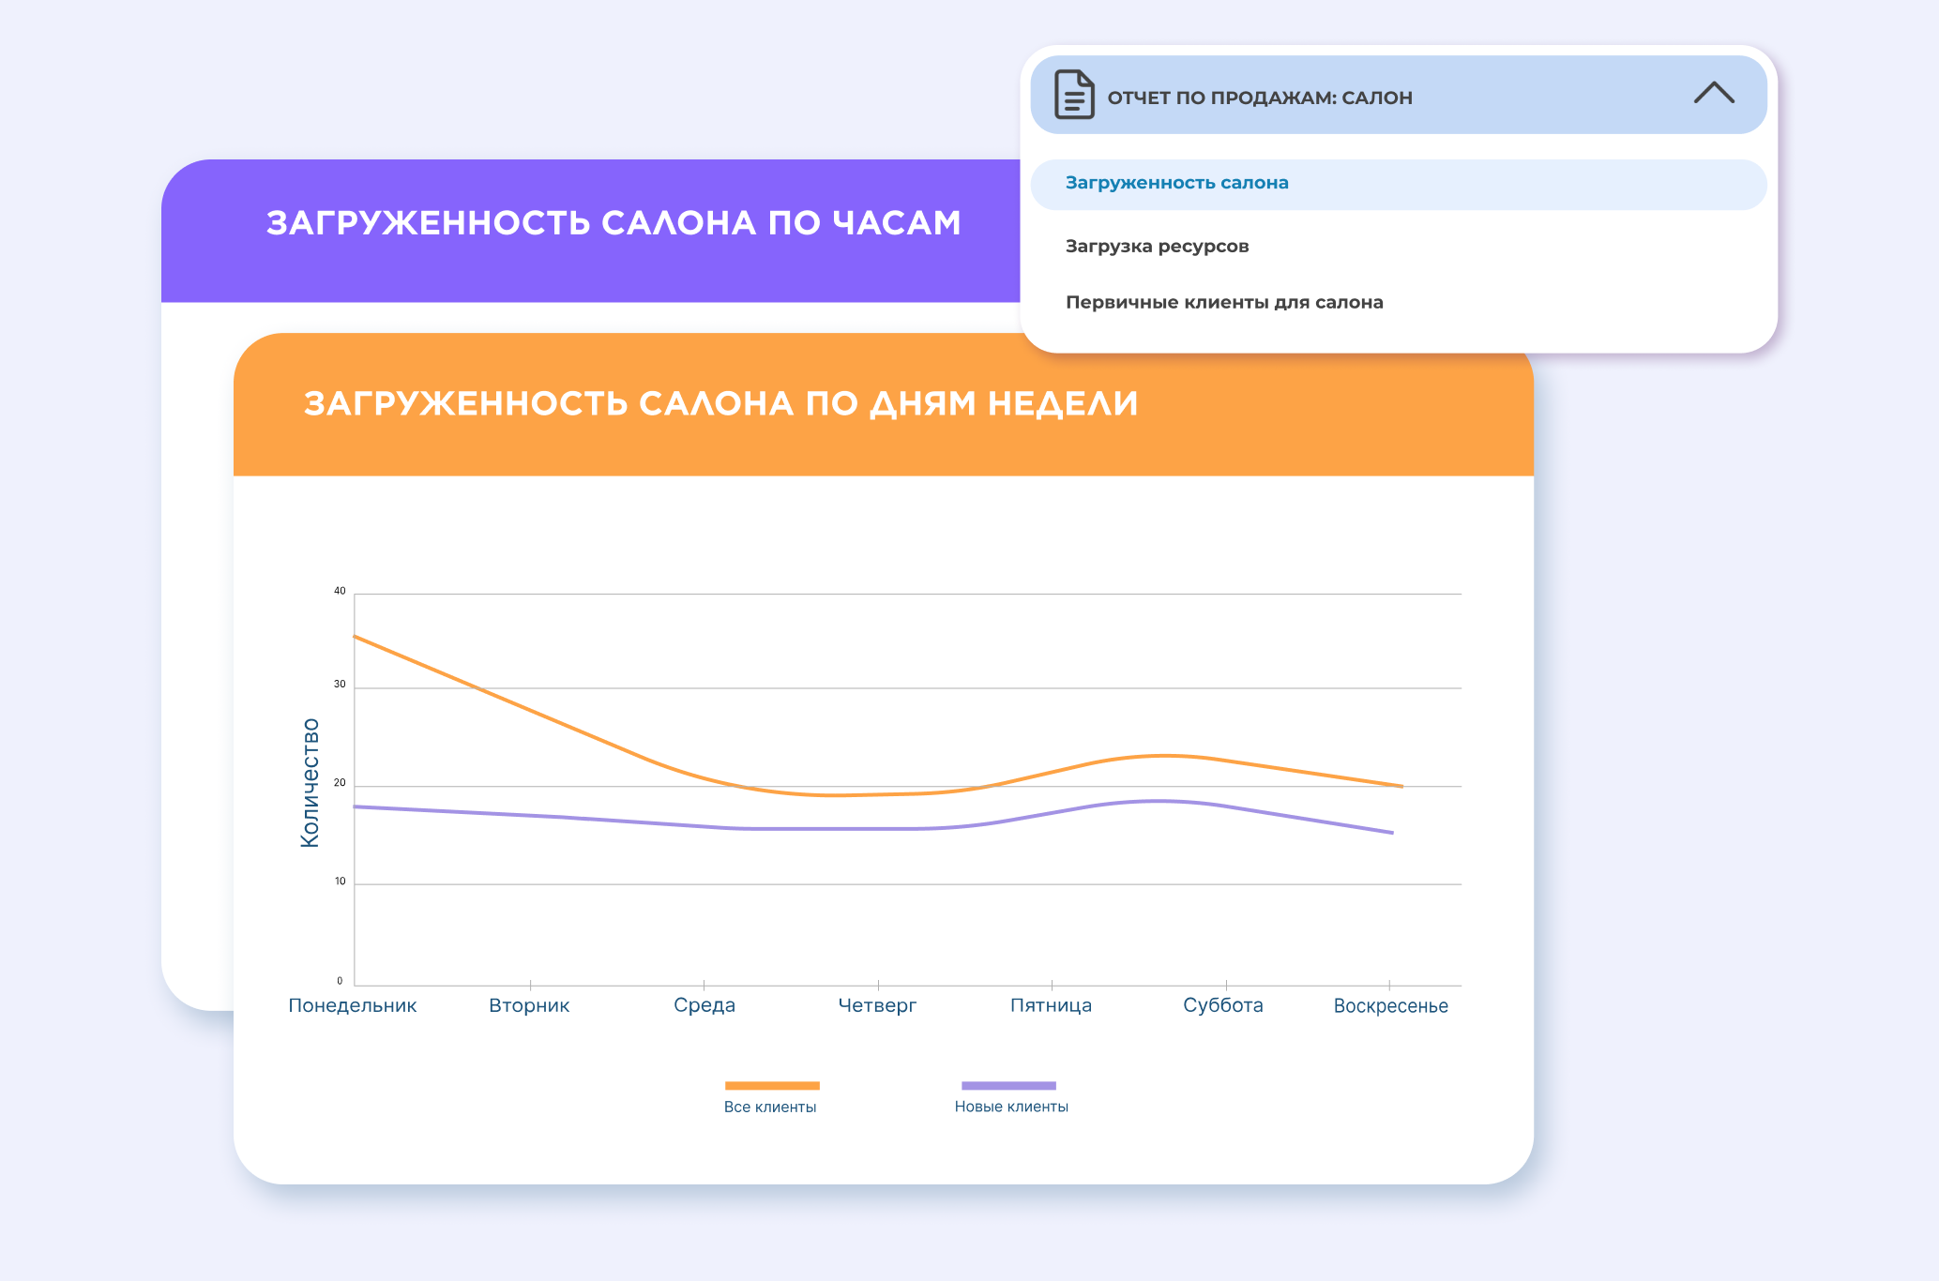Click the Загруженность салона по дням недели header

720,403
